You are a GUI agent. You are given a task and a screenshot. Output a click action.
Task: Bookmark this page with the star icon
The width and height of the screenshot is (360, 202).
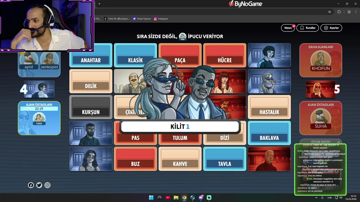point(330,12)
